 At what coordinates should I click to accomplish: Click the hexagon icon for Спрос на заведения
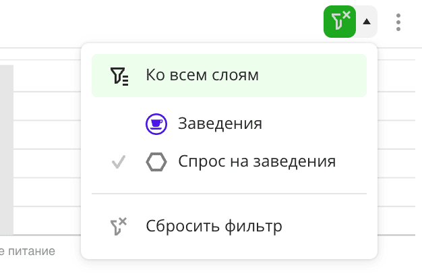click(156, 162)
